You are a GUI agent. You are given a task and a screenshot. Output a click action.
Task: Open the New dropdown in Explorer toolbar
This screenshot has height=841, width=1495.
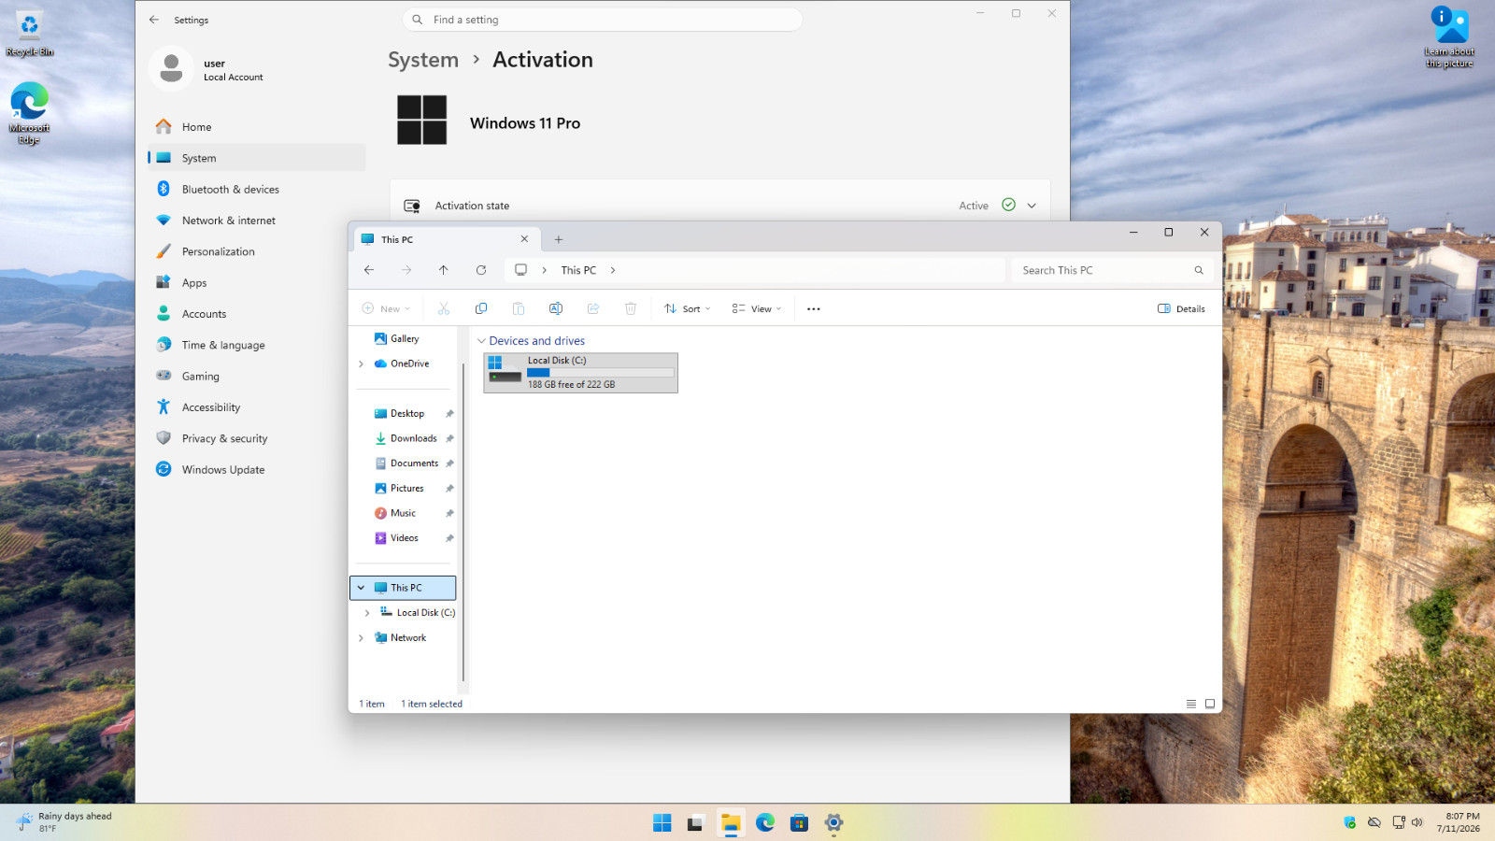click(387, 308)
